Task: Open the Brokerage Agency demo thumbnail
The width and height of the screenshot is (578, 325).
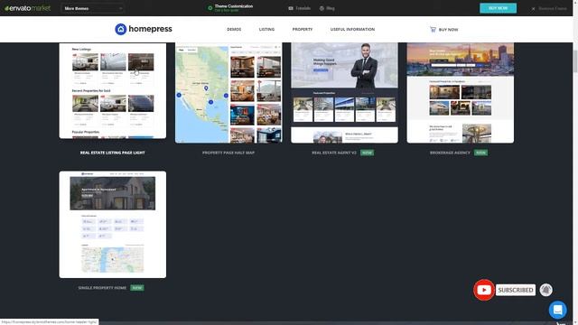Action: point(460,92)
